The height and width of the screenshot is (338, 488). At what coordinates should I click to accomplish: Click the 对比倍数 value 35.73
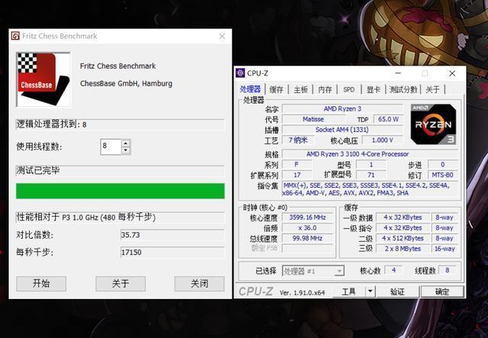pos(172,235)
